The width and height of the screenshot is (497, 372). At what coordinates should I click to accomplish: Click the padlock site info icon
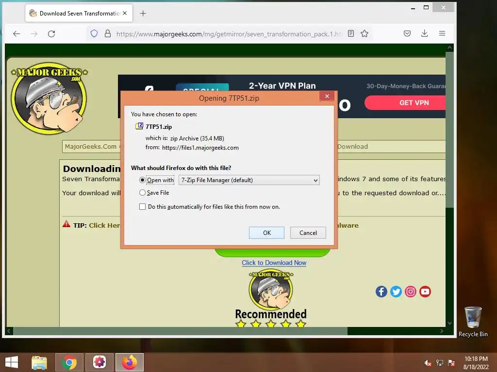click(108, 33)
